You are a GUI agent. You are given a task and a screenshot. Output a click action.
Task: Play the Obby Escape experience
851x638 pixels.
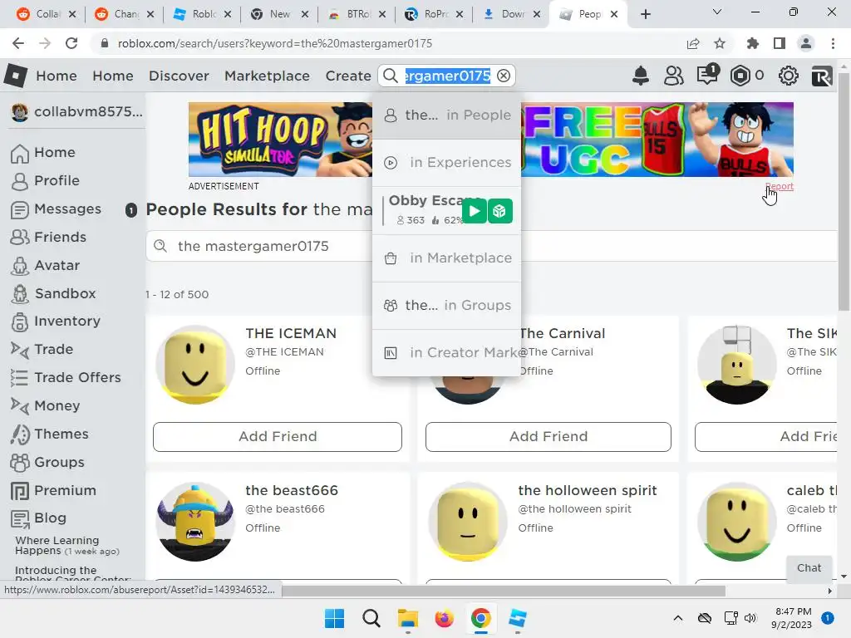click(x=474, y=211)
